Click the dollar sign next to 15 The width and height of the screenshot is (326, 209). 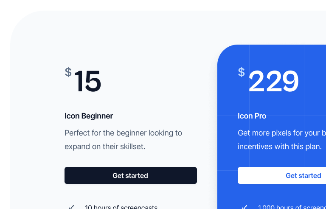[x=68, y=72]
